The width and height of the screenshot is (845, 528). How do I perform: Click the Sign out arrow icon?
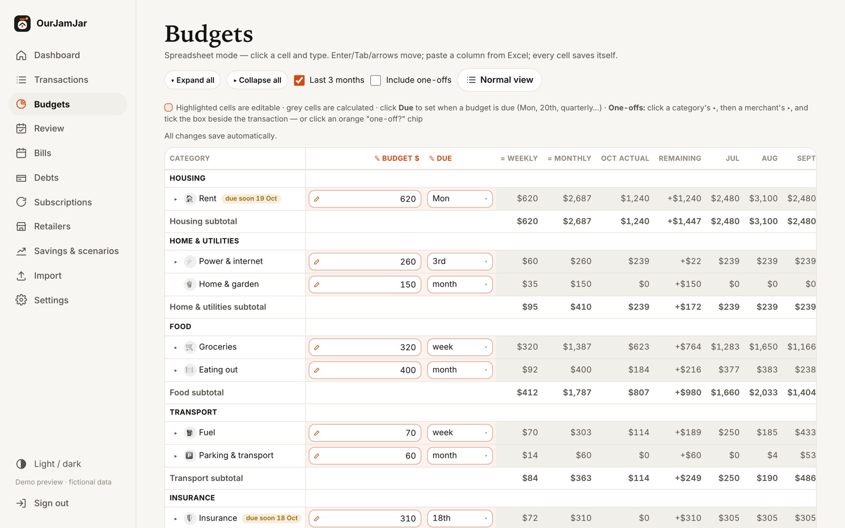click(21, 503)
